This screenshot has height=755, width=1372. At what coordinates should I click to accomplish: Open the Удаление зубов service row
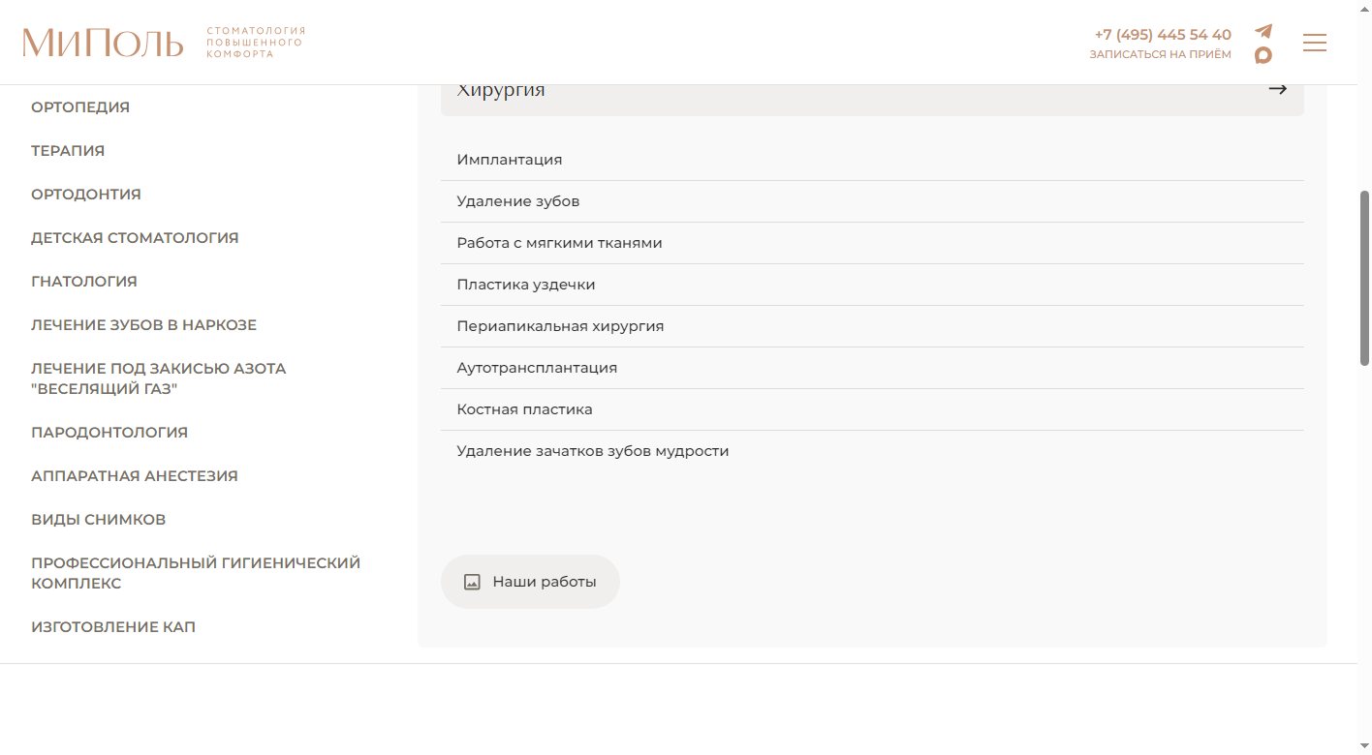pyautogui.click(x=872, y=201)
